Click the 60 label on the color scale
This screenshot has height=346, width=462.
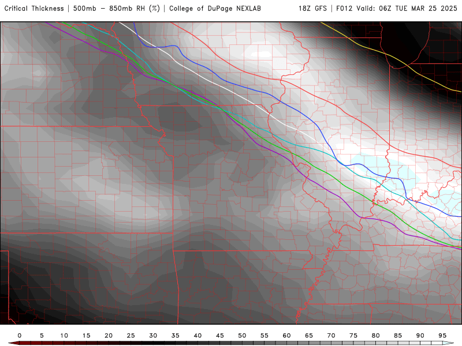(286, 336)
